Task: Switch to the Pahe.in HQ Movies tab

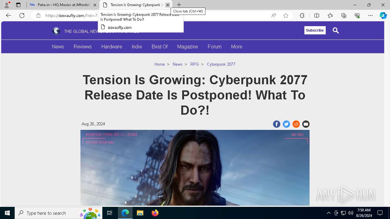Action: click(x=63, y=5)
